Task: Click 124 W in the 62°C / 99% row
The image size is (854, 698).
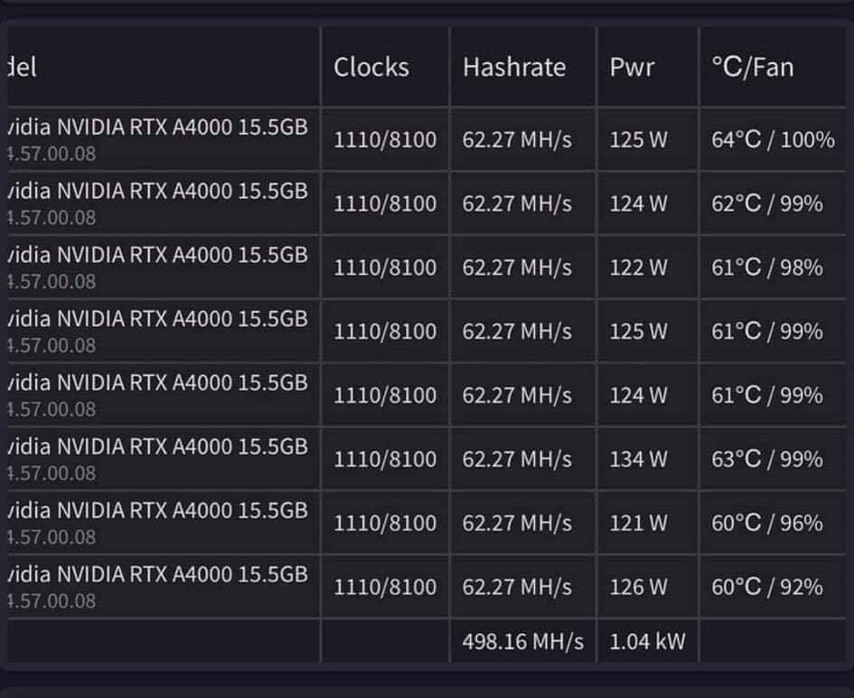Action: pyautogui.click(x=638, y=203)
